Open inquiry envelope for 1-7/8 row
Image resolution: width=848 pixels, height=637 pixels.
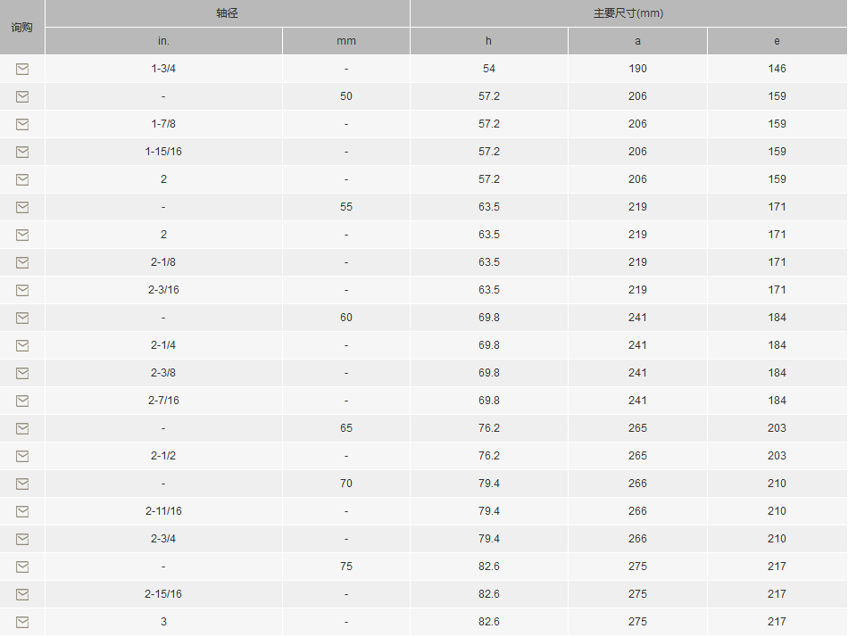click(22, 124)
